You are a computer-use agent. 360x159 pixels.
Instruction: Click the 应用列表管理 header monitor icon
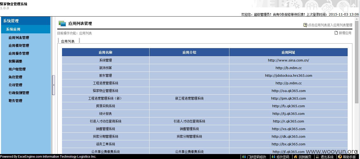pyautogui.click(x=62, y=24)
